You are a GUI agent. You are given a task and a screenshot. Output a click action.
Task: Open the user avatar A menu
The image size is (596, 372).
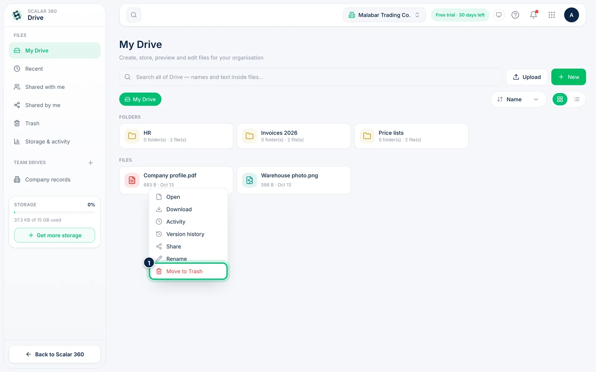click(x=571, y=15)
